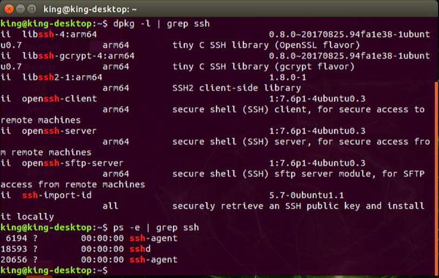
Task: Click the window title 'king@king-desktop: ~'
Action: [90, 9]
